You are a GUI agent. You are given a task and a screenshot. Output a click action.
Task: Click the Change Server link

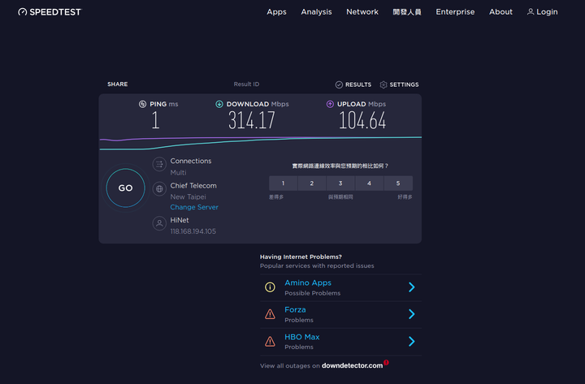(x=194, y=207)
